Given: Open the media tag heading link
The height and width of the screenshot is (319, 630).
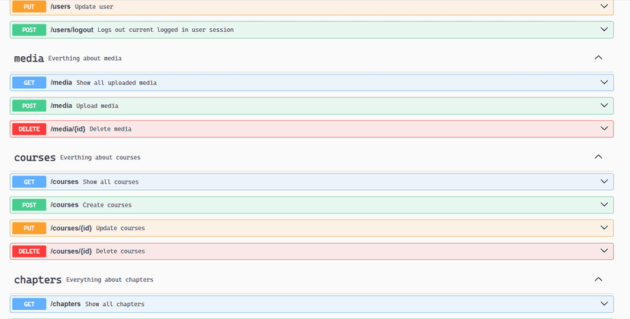Looking at the screenshot, I should [x=29, y=58].
